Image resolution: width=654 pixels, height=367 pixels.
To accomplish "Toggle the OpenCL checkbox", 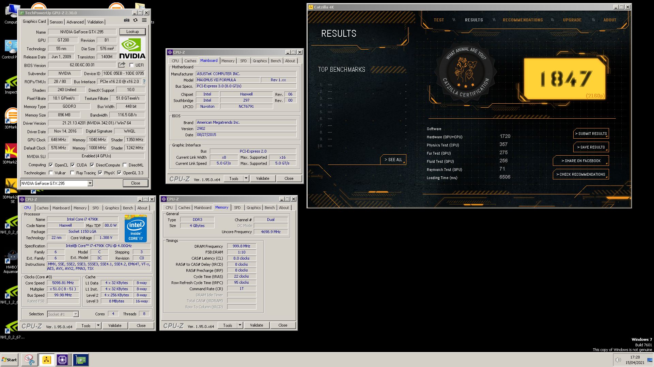I will [x=51, y=165].
